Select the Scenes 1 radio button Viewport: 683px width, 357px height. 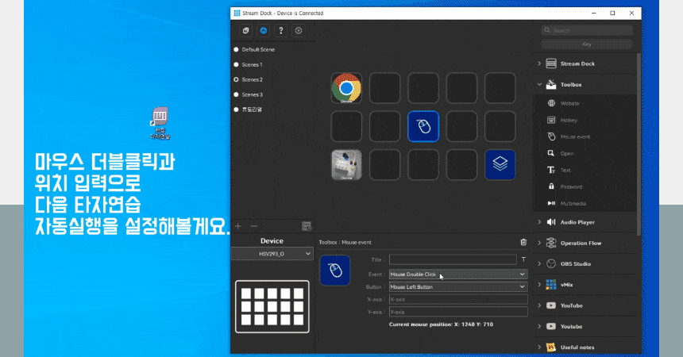pyautogui.click(x=237, y=64)
